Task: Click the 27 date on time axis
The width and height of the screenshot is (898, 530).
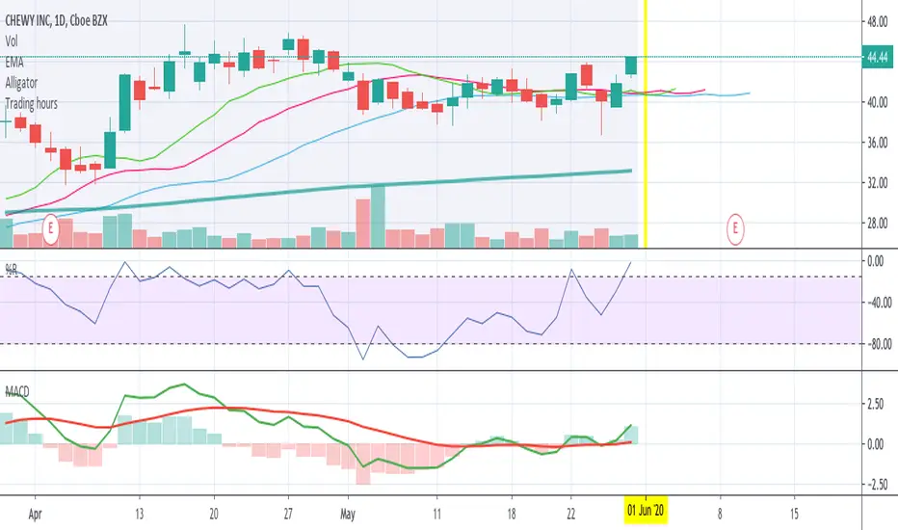Action: (288, 514)
